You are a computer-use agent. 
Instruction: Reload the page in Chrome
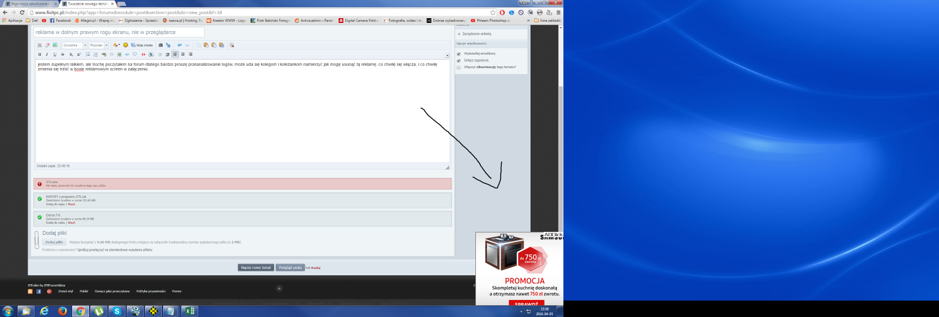click(x=22, y=12)
